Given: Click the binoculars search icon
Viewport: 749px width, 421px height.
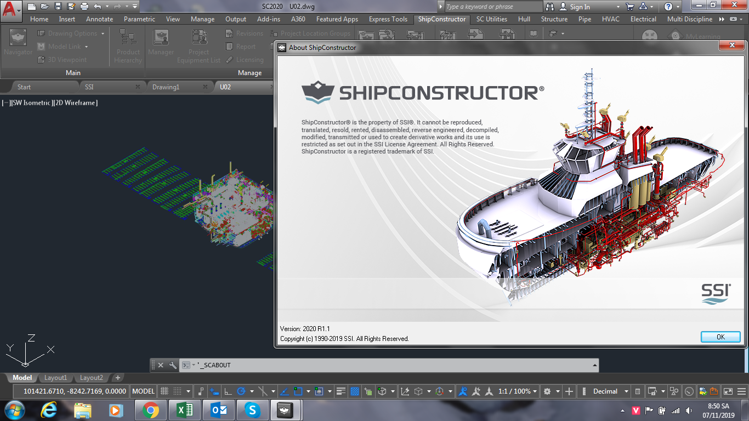Looking at the screenshot, I should (x=551, y=7).
